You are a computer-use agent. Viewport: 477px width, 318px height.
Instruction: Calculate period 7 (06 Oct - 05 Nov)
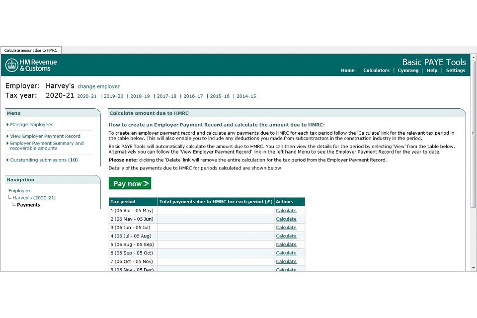286,262
